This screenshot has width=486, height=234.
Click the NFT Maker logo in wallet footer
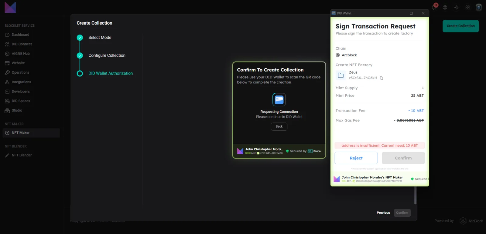[x=337, y=179]
